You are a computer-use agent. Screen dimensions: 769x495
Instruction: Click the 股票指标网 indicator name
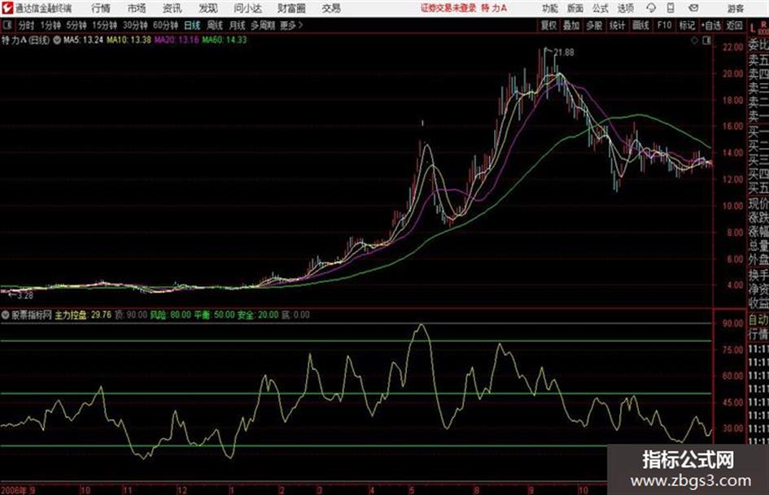coord(32,315)
